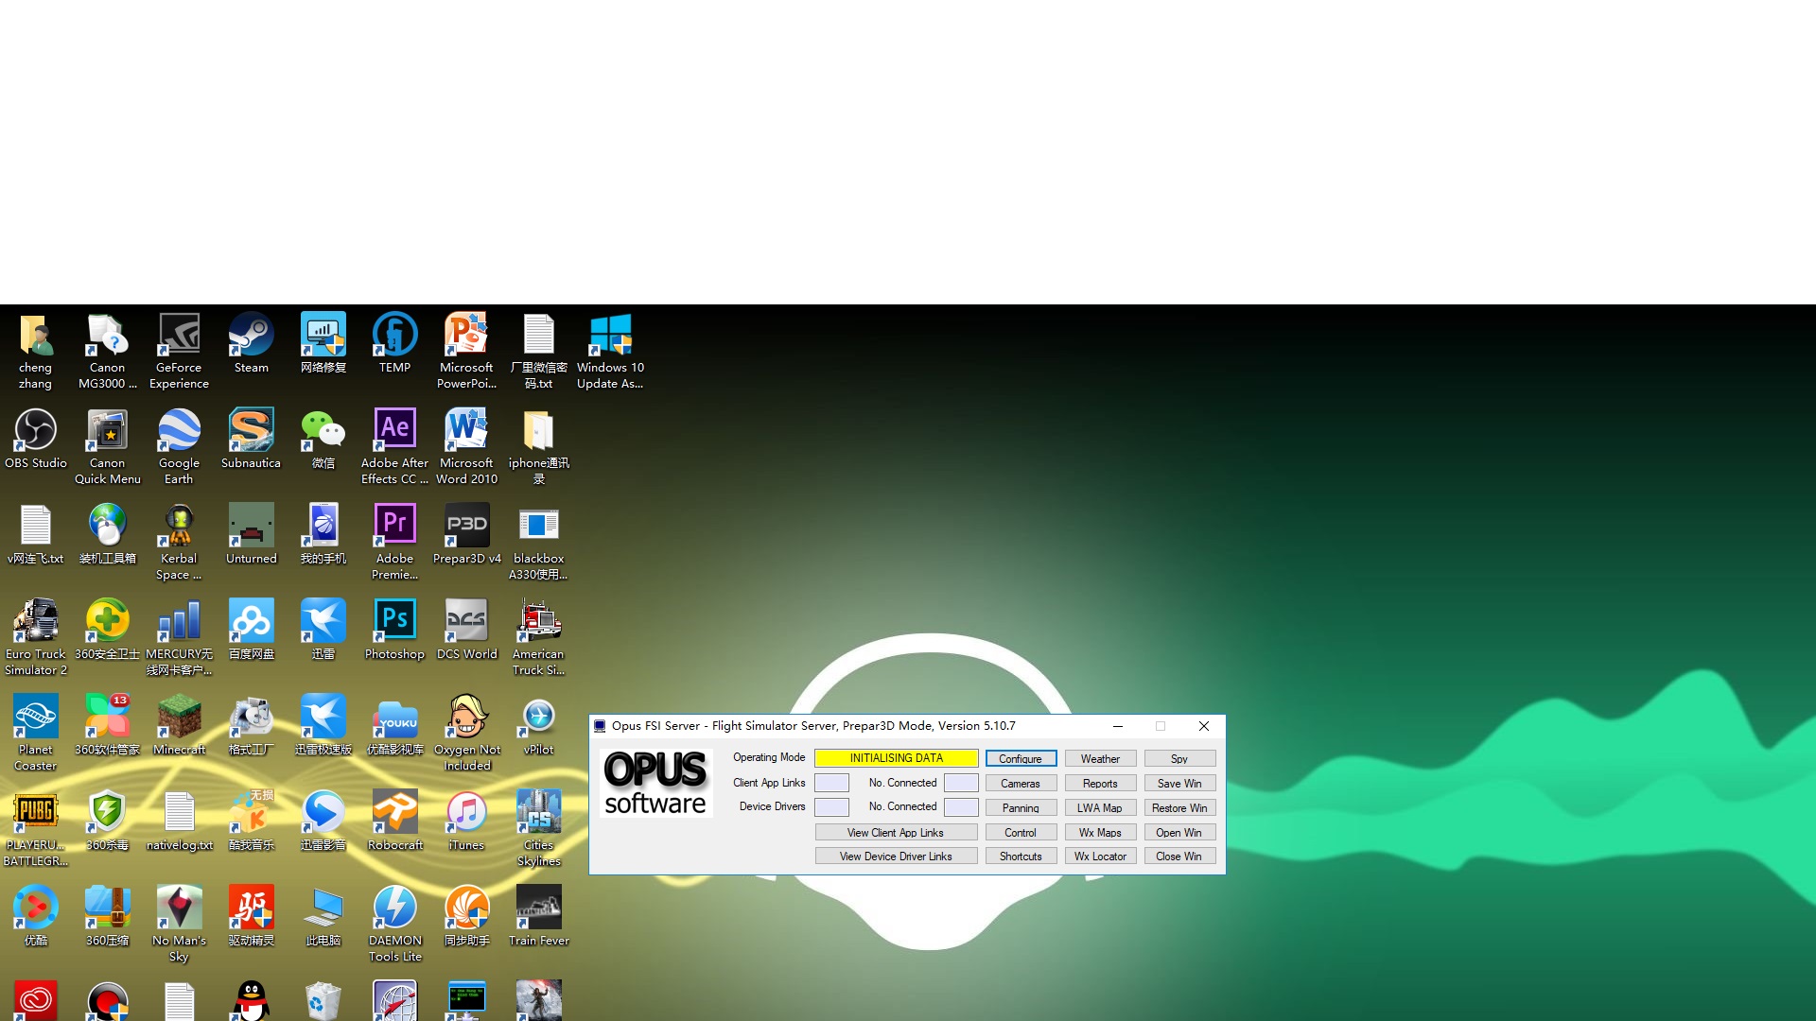Click the Control button in Opus
The image size is (1816, 1021).
1019,832
